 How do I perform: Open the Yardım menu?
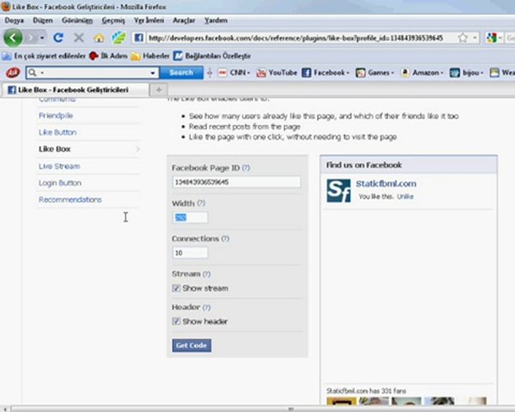click(216, 21)
